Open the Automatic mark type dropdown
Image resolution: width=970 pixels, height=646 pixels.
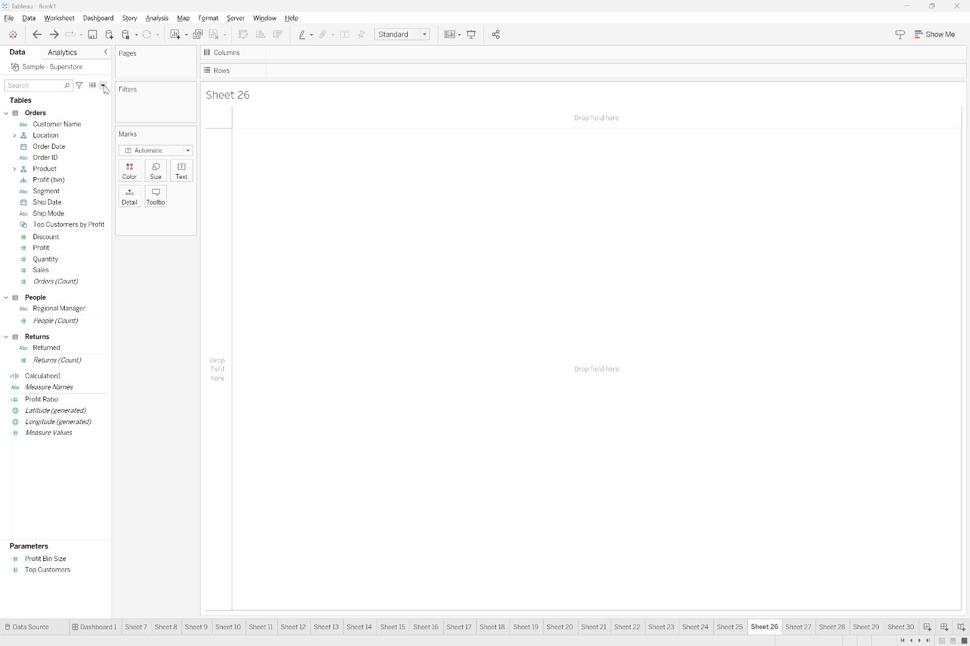(x=187, y=150)
